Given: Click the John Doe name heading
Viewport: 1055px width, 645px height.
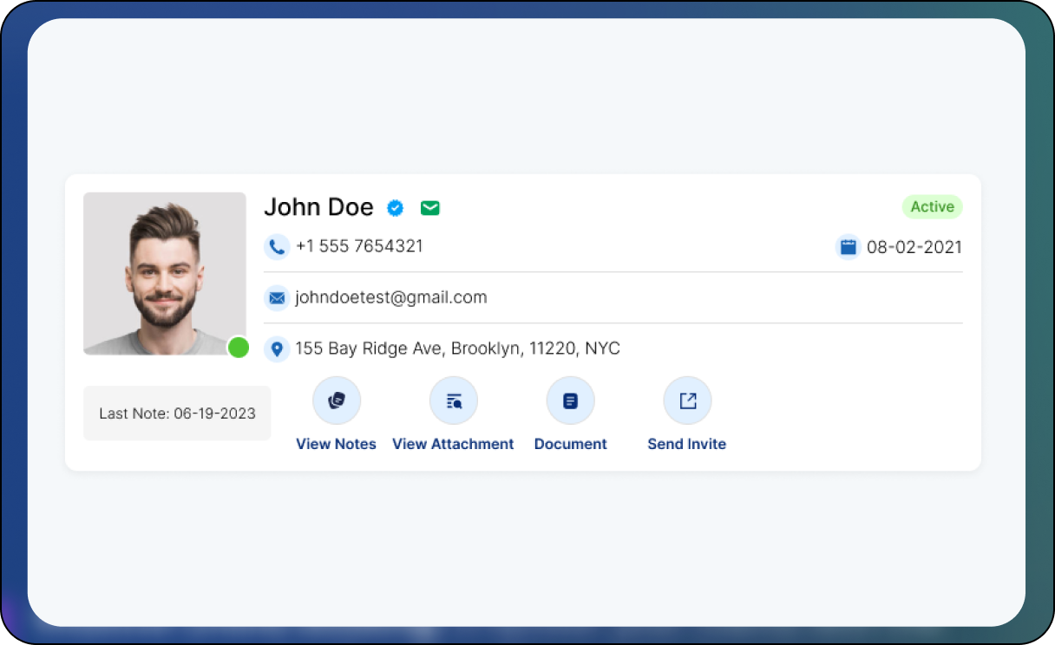Looking at the screenshot, I should [318, 207].
